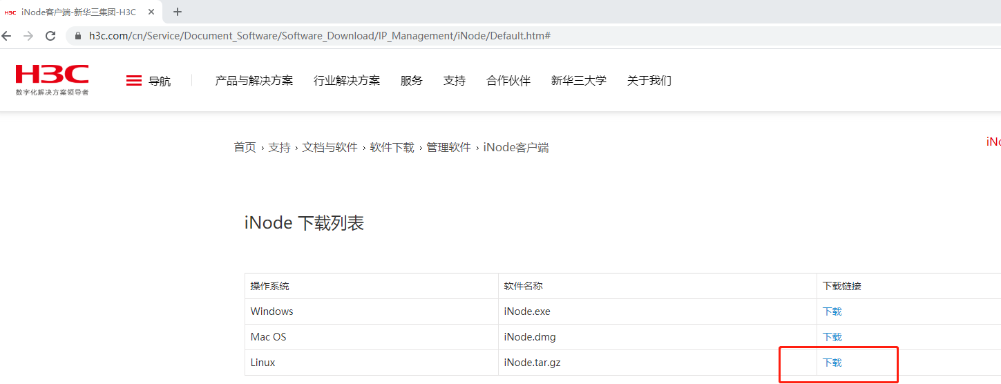Click the 下载链接 column header
Viewport: 1001px width, 384px height.
point(842,286)
